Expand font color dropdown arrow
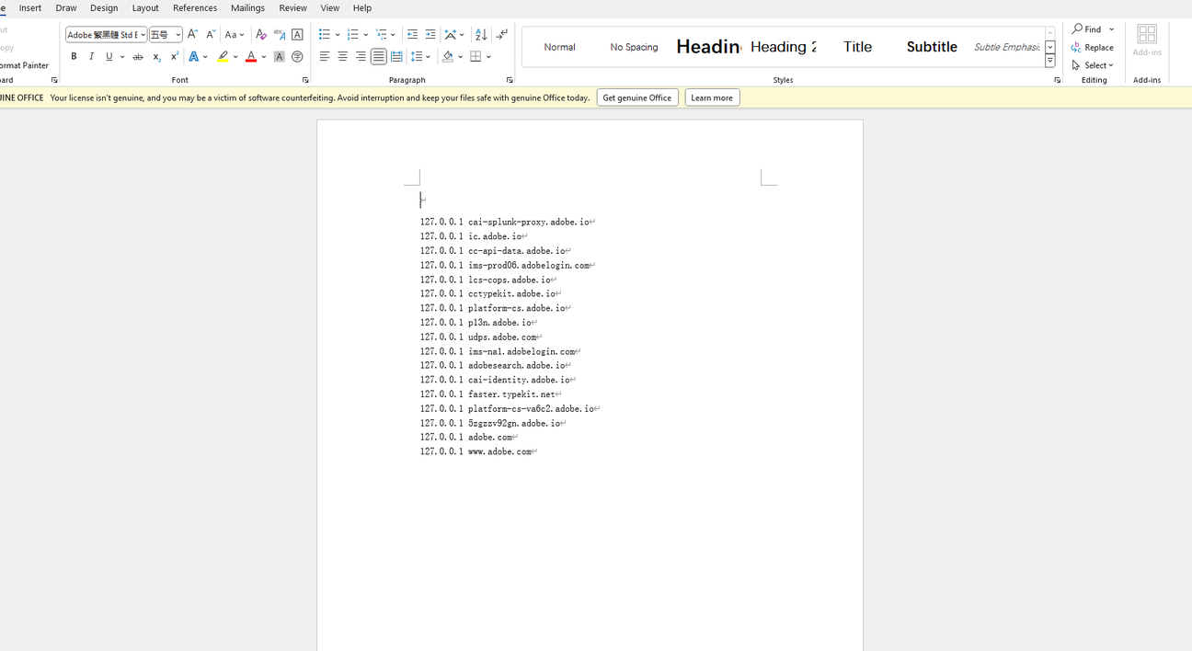 point(264,57)
